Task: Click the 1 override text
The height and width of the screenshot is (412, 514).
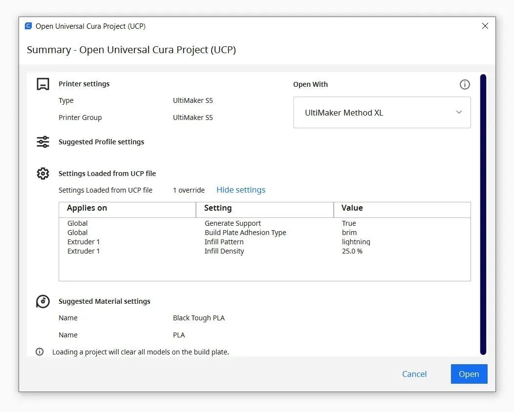Action: (189, 190)
